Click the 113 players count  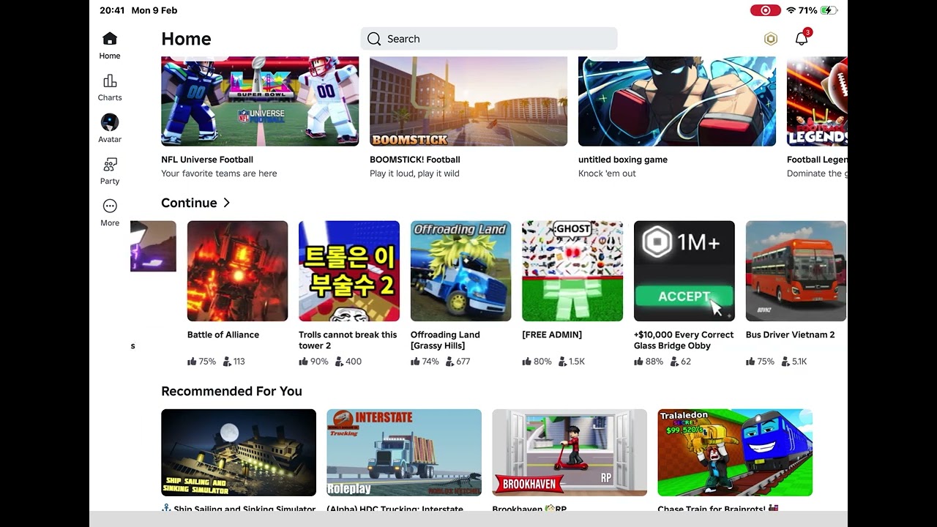click(x=234, y=362)
